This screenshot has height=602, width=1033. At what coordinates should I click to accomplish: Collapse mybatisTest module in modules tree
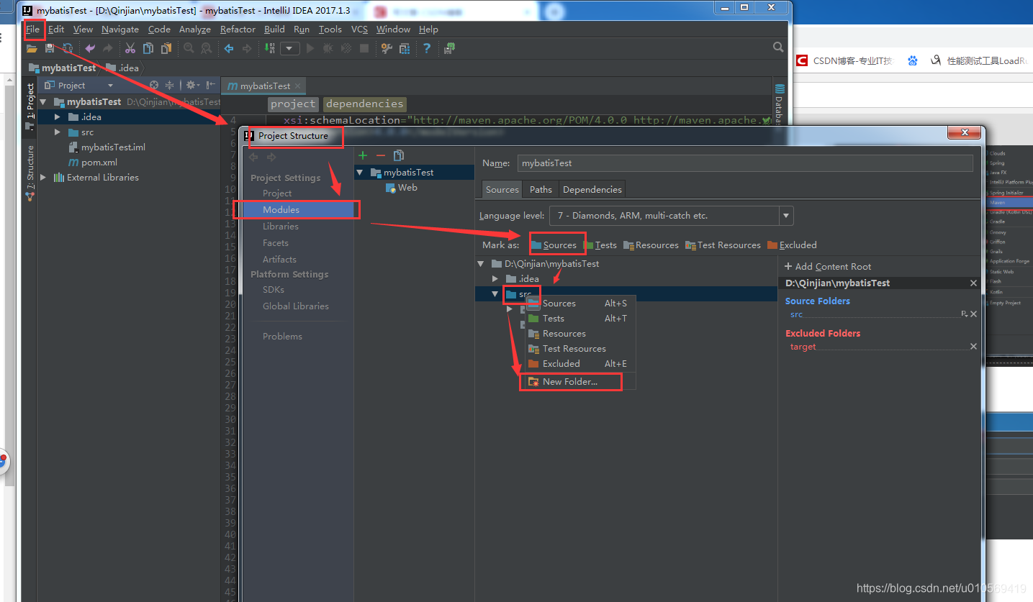(x=361, y=172)
